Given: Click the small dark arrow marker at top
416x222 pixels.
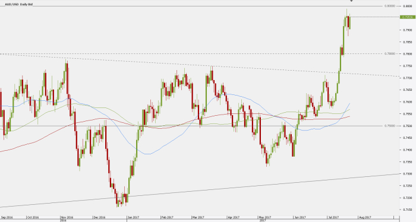Looking at the screenshot, I should point(352,1).
